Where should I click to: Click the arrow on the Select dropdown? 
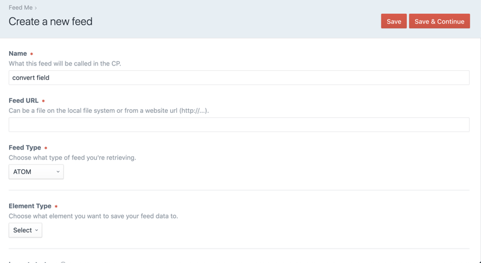pos(37,230)
